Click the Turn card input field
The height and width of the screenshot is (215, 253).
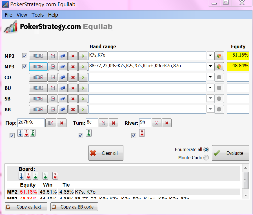click(x=92, y=123)
